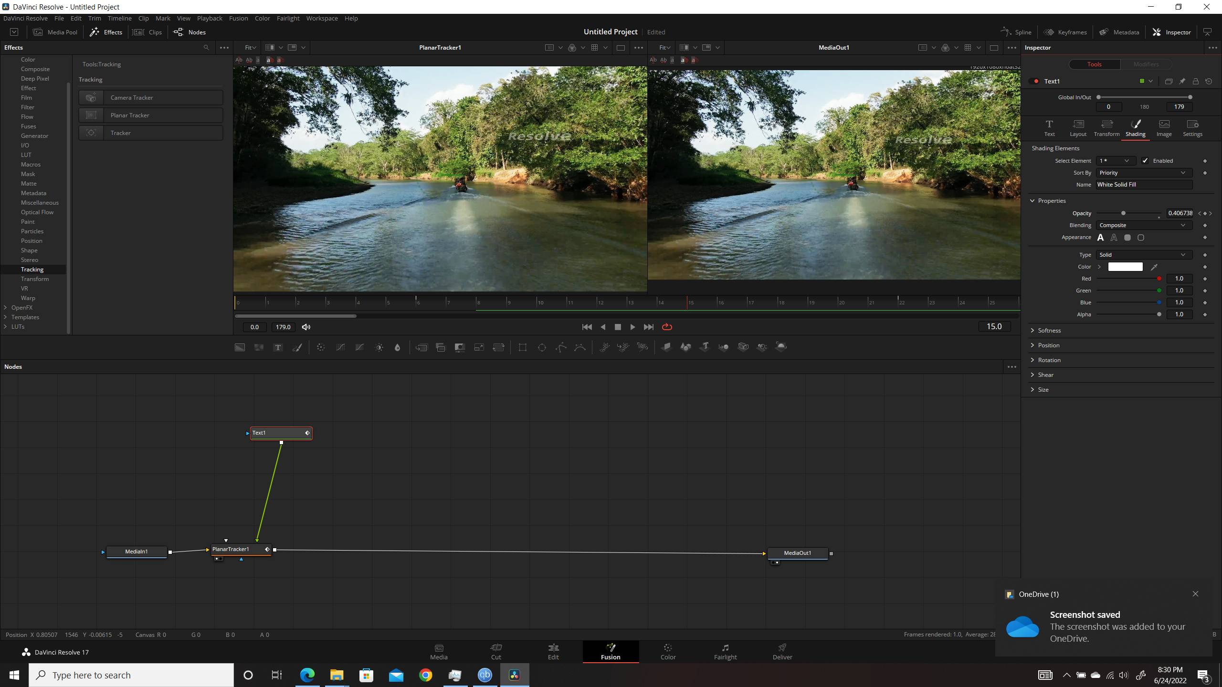
Task: Stop playback
Action: pyautogui.click(x=618, y=327)
